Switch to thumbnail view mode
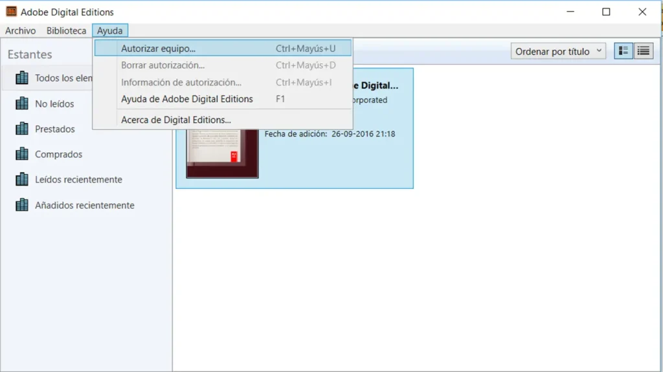This screenshot has height=372, width=663. pos(624,51)
